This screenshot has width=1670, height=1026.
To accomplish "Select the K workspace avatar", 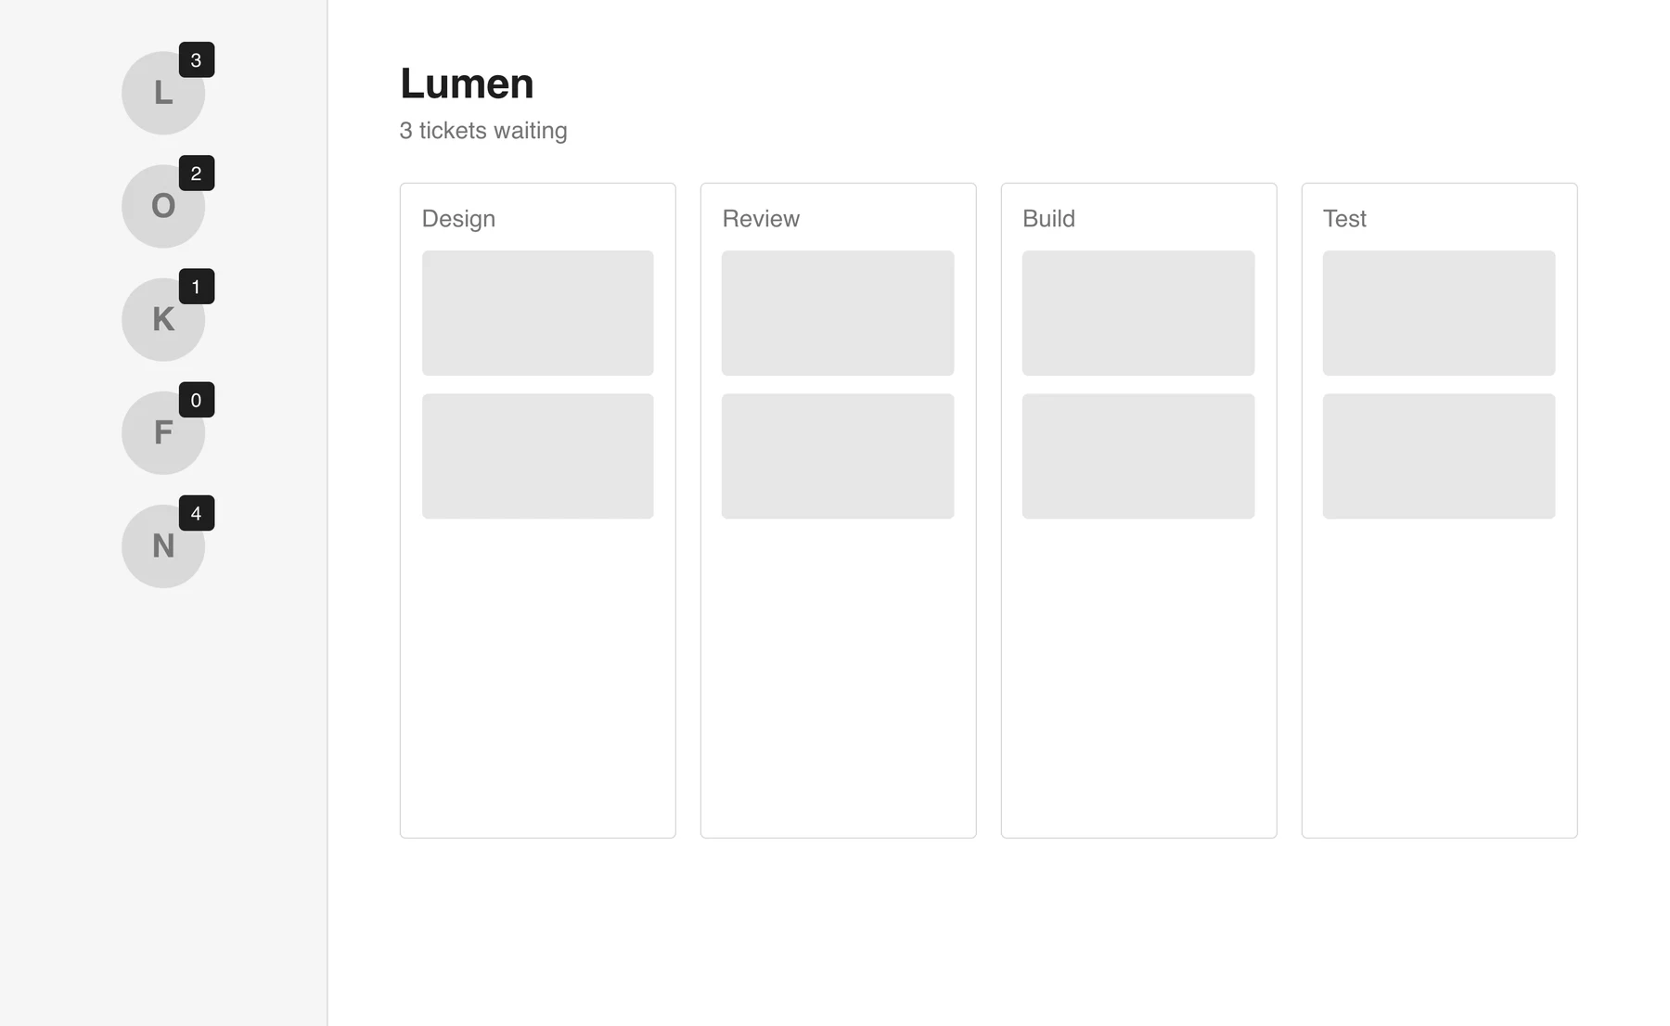I will [x=163, y=319].
